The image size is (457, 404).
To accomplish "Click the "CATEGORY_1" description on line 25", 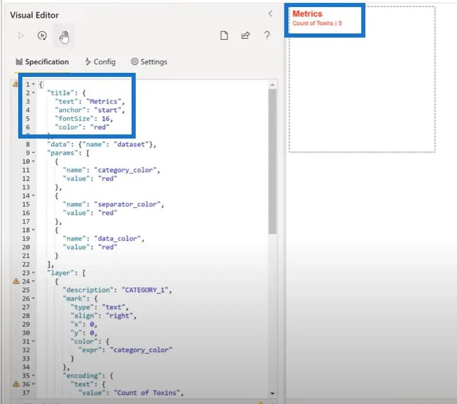I will 145,290.
